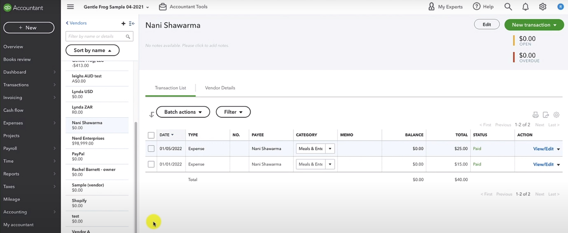
Task: Expand the Filter dropdown
Action: click(x=233, y=112)
